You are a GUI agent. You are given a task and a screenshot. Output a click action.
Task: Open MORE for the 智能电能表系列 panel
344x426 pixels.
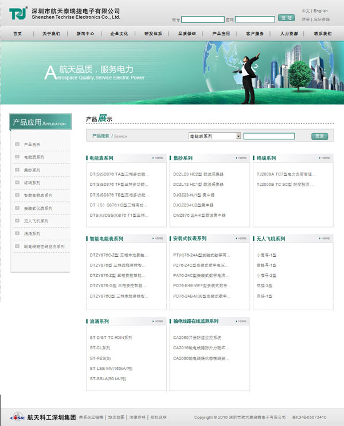point(158,239)
